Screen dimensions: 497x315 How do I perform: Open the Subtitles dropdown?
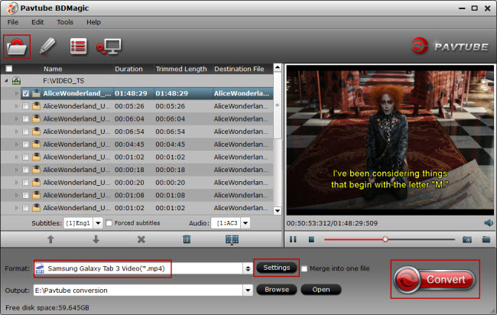pos(99,223)
